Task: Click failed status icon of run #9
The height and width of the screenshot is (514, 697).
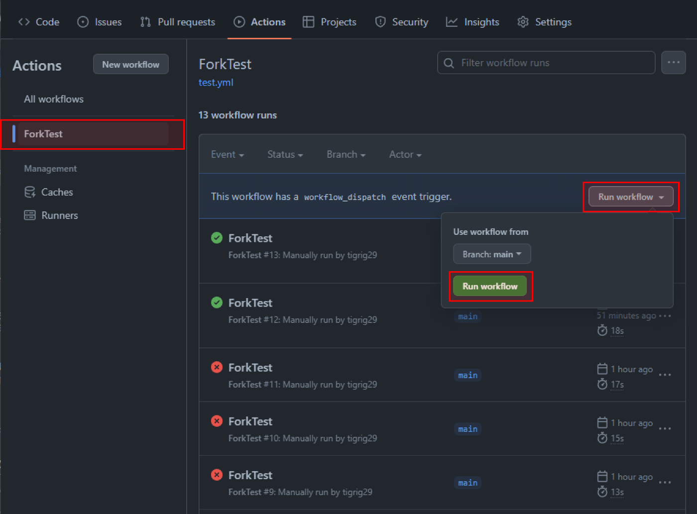Action: point(217,475)
